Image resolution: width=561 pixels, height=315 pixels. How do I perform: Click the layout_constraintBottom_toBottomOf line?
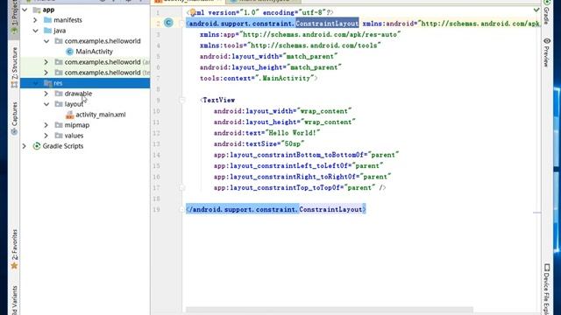pyautogui.click(x=306, y=155)
